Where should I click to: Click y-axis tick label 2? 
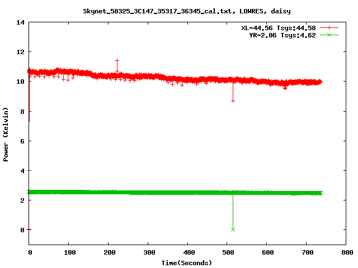pos(22,200)
